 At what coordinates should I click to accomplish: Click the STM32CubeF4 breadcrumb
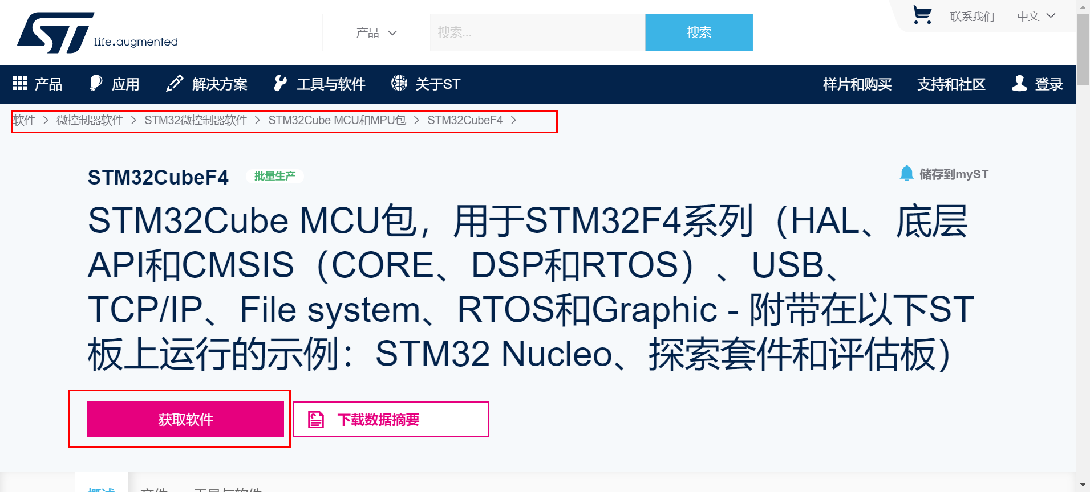465,120
